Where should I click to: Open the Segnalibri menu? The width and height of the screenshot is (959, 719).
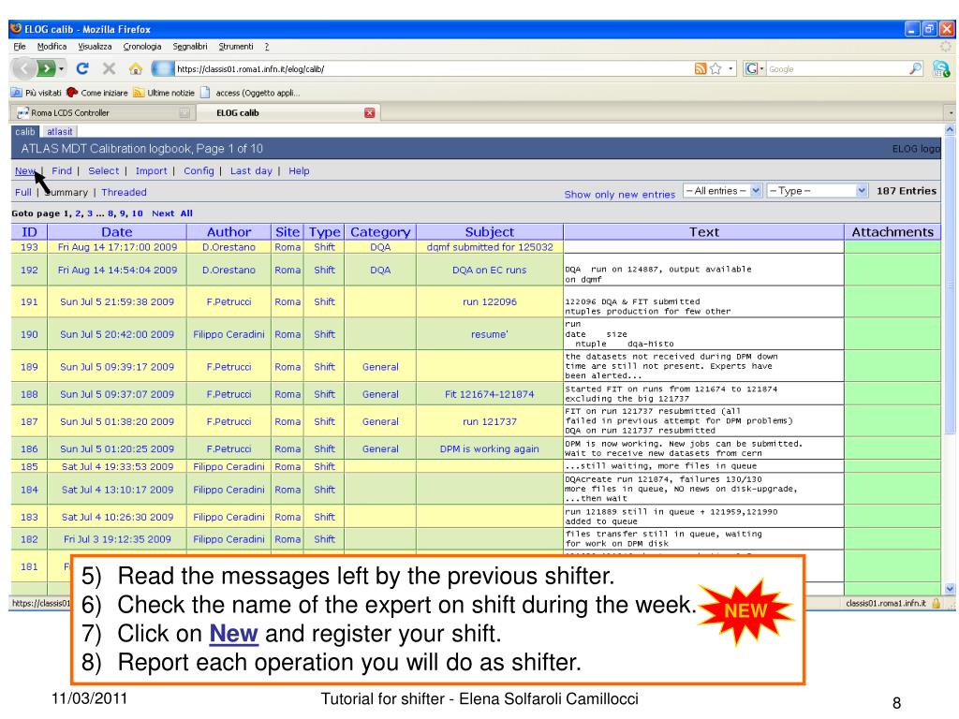[189, 47]
